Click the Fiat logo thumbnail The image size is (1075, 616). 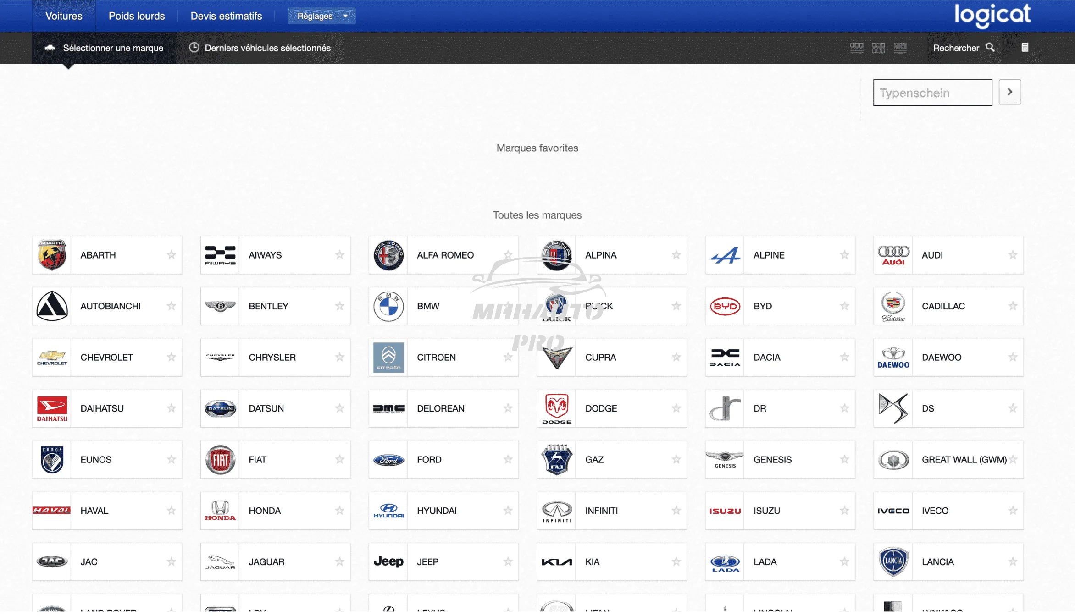(220, 460)
